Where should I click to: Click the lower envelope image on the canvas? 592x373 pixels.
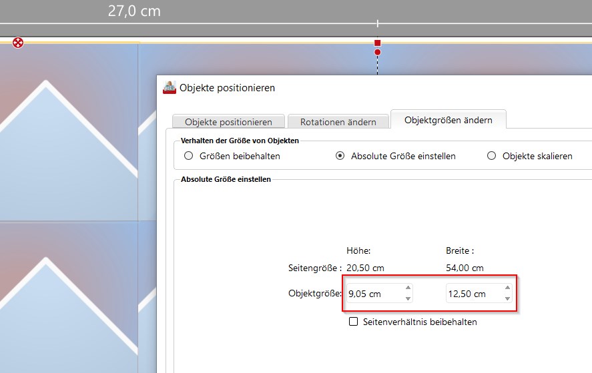pos(69,297)
